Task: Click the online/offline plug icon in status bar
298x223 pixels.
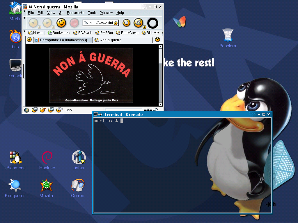Action: 148,110
